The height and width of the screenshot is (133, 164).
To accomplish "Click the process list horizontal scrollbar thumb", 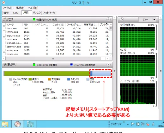I will [53, 58].
